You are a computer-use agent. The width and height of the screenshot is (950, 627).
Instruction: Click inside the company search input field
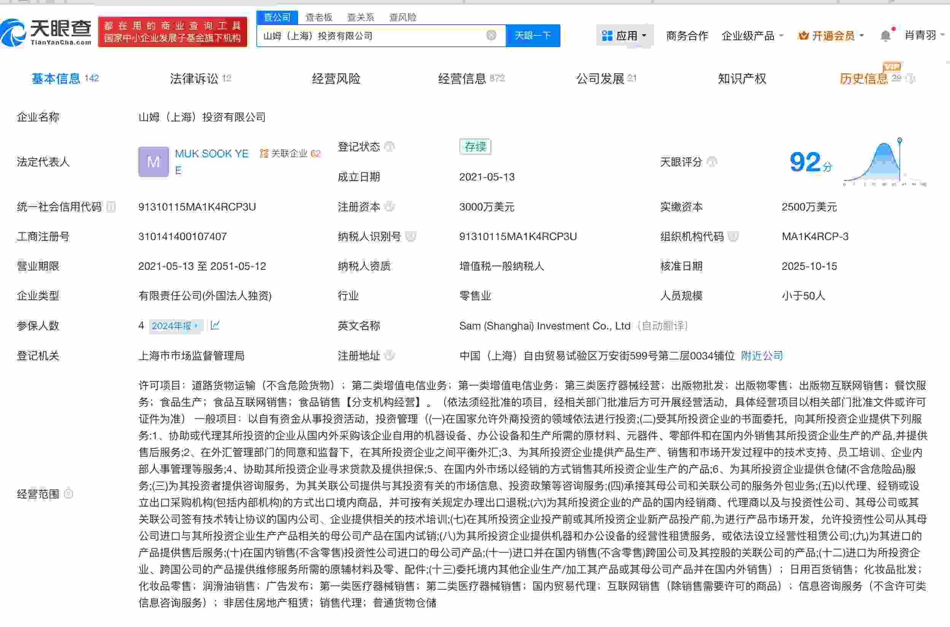[380, 35]
